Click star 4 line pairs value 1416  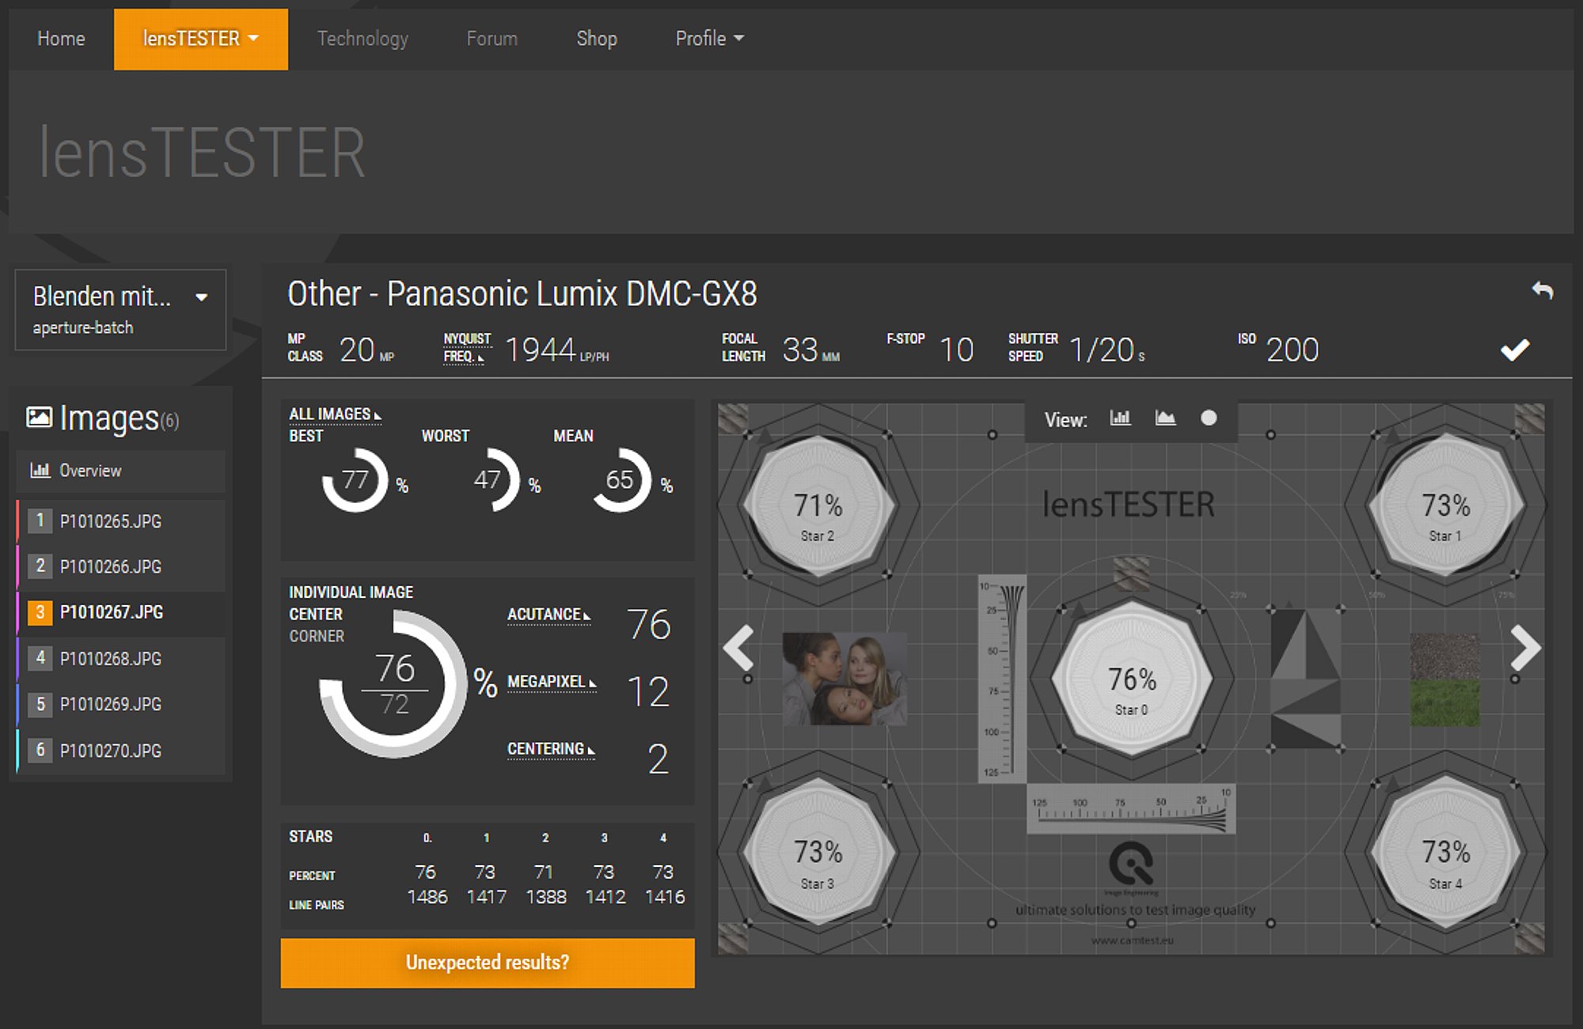665,897
